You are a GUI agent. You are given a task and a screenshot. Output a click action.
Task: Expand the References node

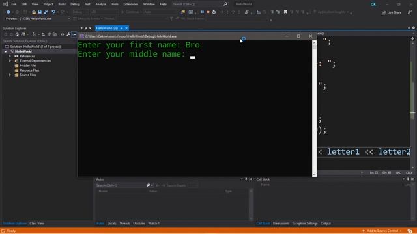10,57
